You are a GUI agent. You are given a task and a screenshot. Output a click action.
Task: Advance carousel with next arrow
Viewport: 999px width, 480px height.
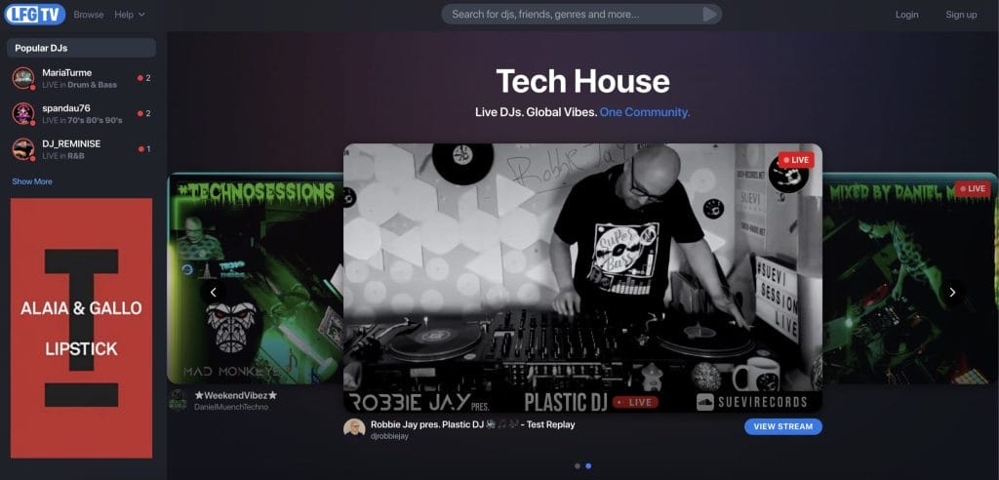click(952, 292)
